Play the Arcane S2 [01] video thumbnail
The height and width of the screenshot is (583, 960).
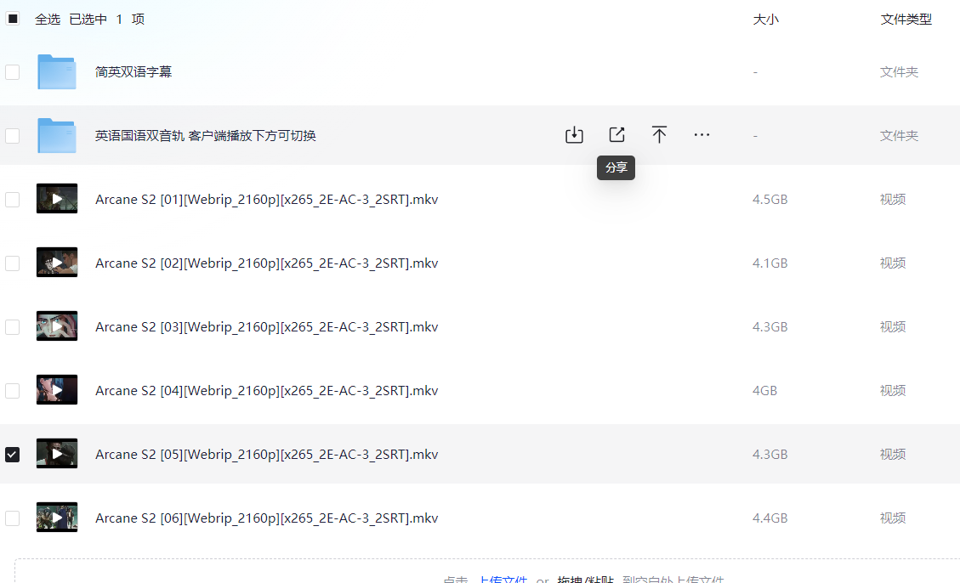tap(57, 199)
